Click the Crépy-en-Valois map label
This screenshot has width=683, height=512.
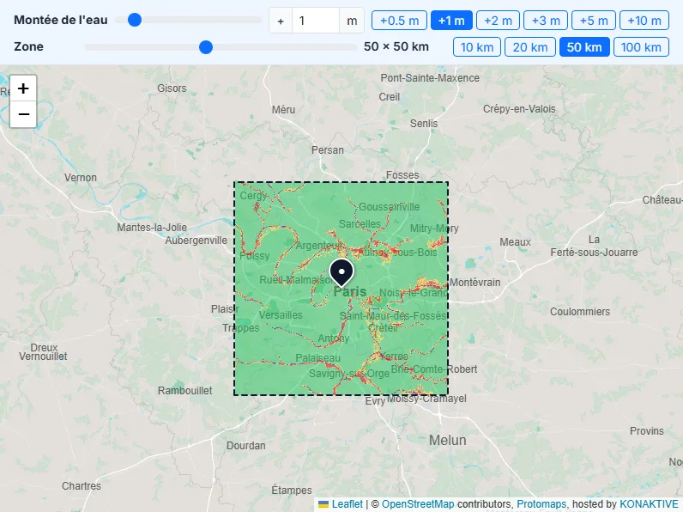519,108
